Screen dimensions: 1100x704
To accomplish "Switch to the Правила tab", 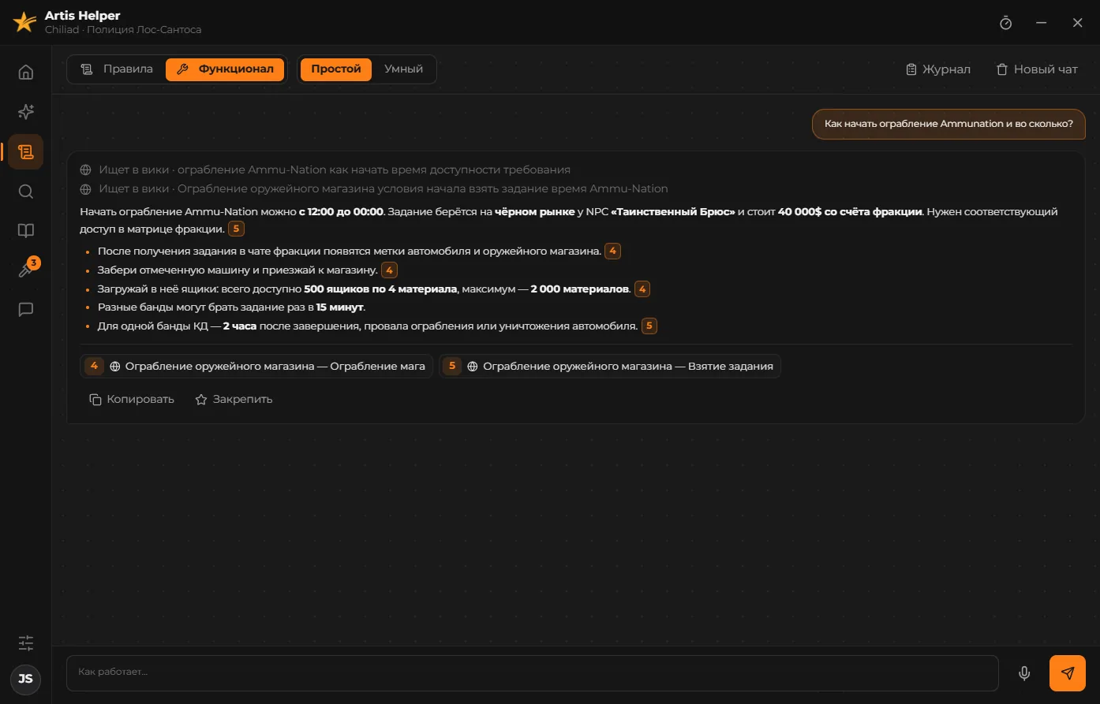I will point(117,69).
